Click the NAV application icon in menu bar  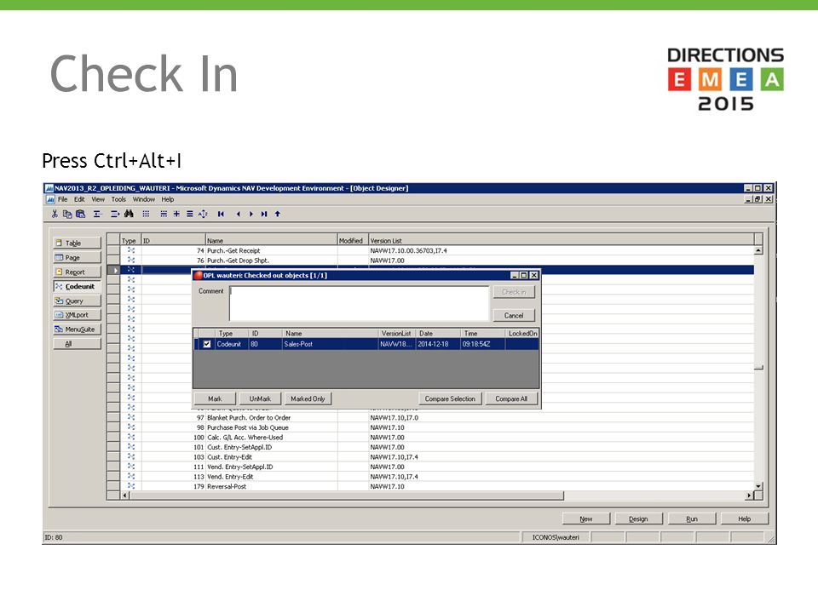click(50, 199)
